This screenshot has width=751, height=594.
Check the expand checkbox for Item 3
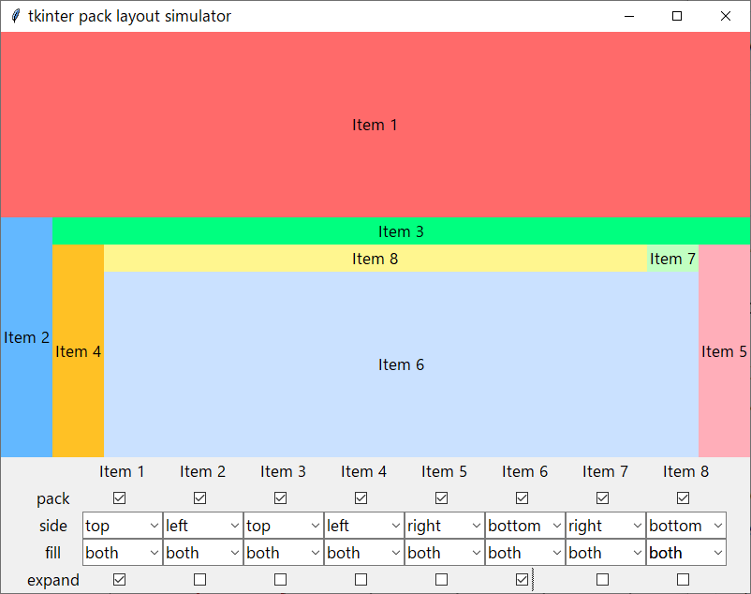[x=280, y=580]
